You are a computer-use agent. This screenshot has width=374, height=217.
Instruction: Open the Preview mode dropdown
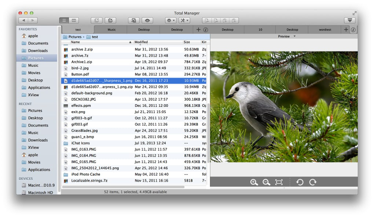click(286, 36)
